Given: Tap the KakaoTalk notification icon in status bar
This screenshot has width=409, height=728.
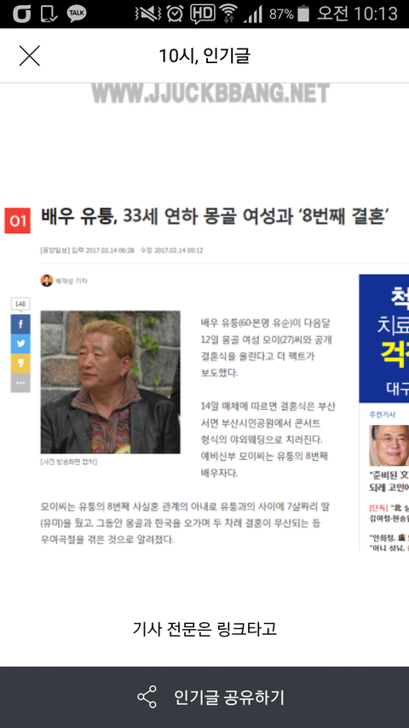Looking at the screenshot, I should point(77,14).
